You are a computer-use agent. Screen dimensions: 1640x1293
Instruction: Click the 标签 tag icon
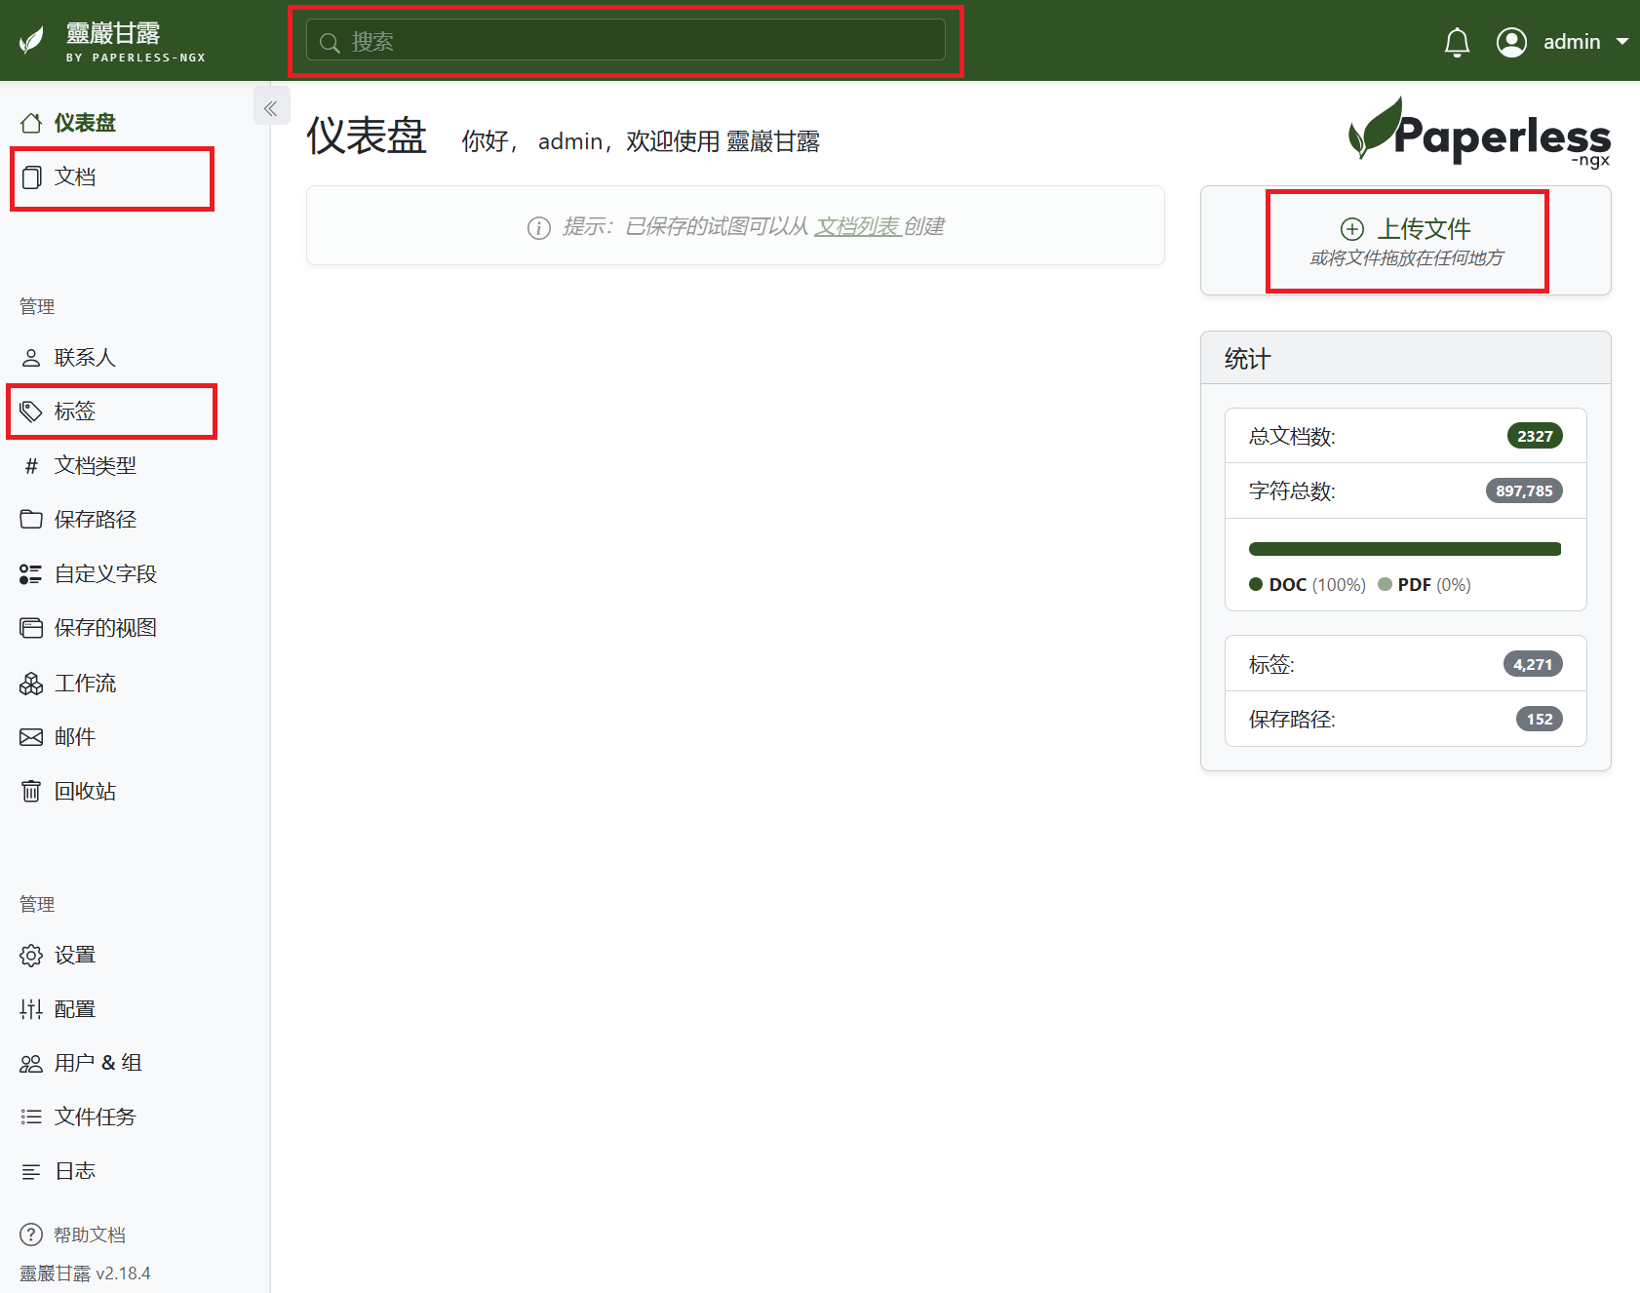31,411
